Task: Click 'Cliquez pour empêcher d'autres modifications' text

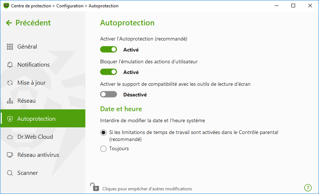Action: click(147, 189)
